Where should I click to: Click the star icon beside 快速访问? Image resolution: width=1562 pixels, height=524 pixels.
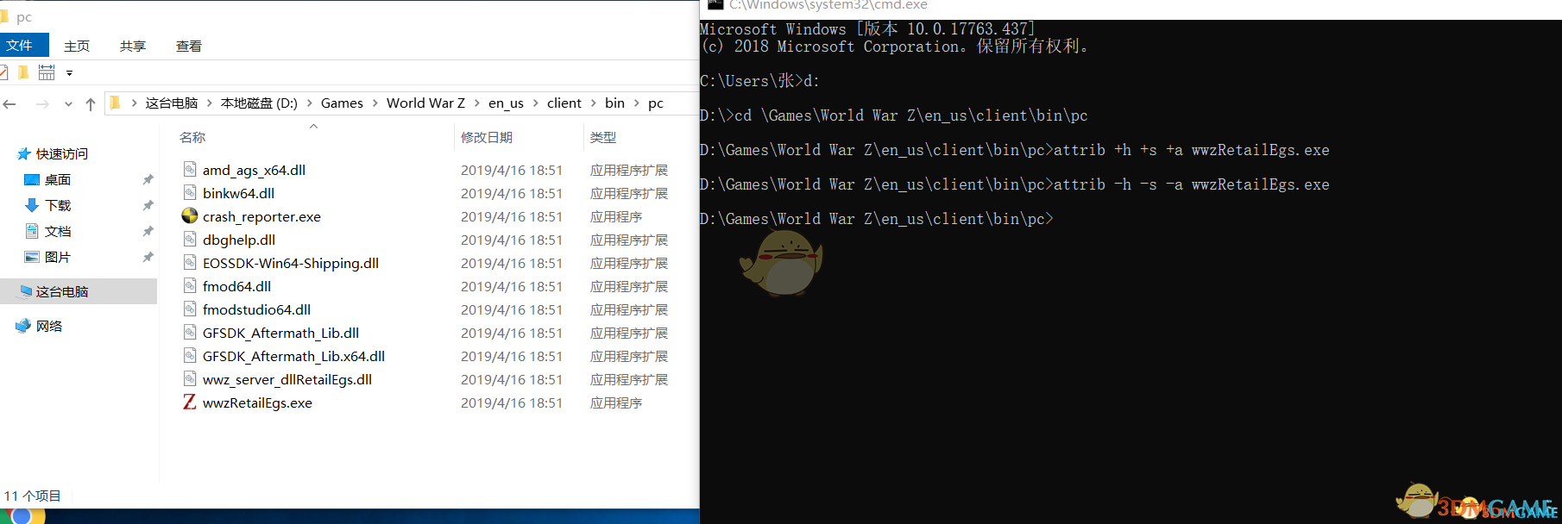pyautogui.click(x=24, y=153)
